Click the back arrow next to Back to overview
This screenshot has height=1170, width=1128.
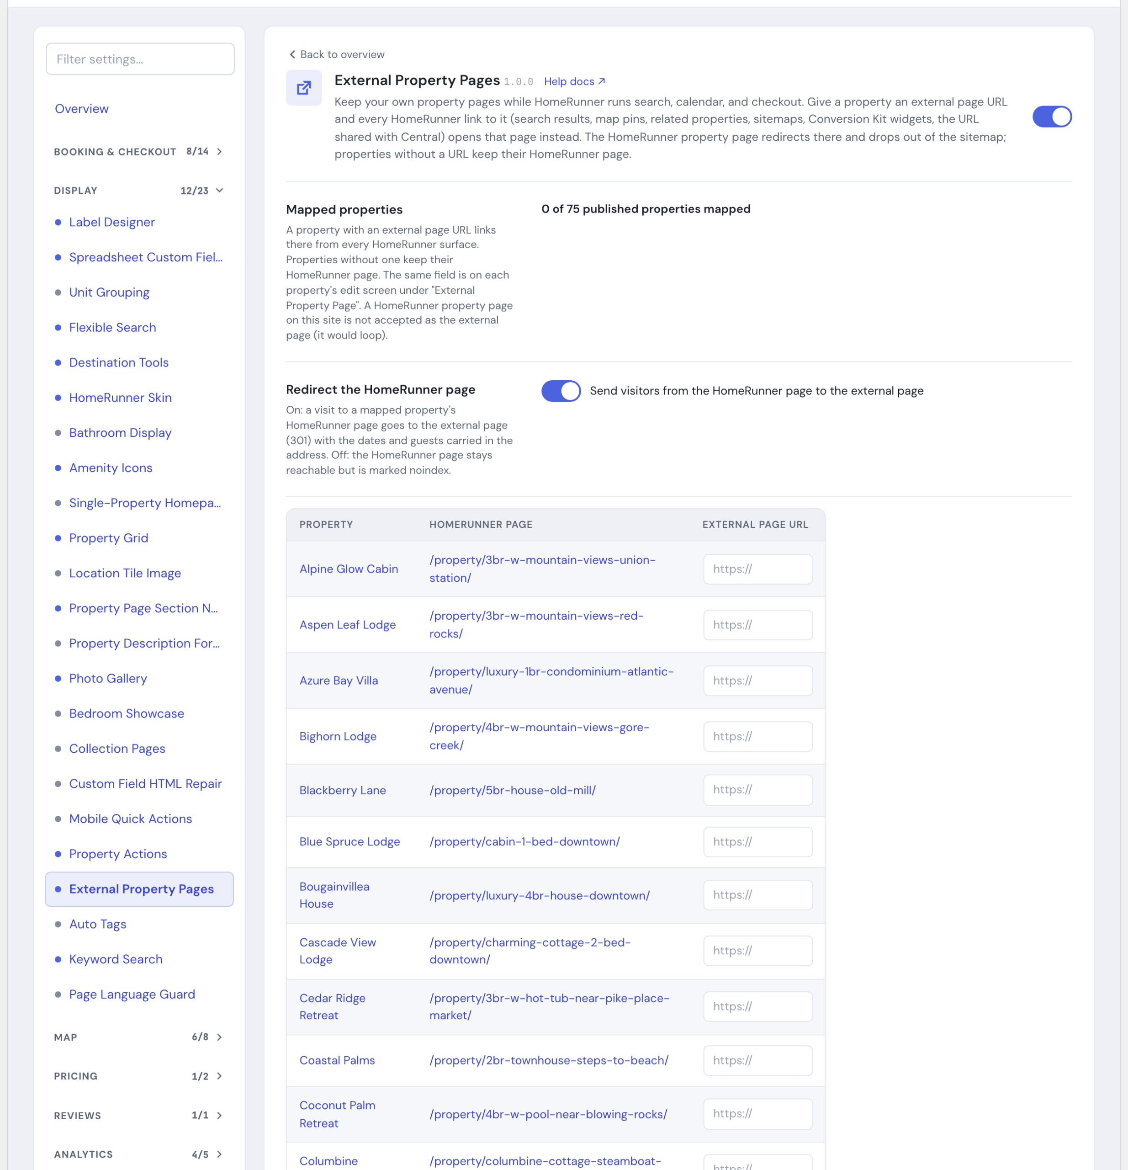(292, 54)
